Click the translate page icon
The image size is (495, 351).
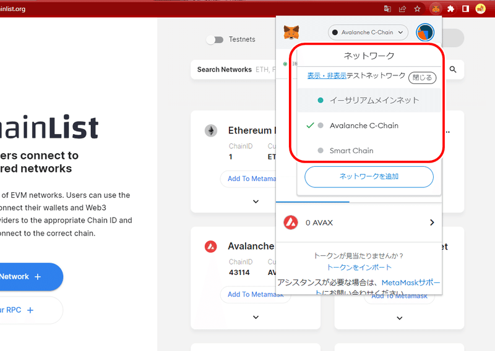point(387,9)
